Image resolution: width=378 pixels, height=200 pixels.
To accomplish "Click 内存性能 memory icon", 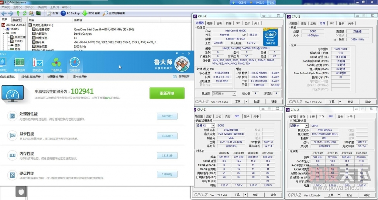I will 12,155.
